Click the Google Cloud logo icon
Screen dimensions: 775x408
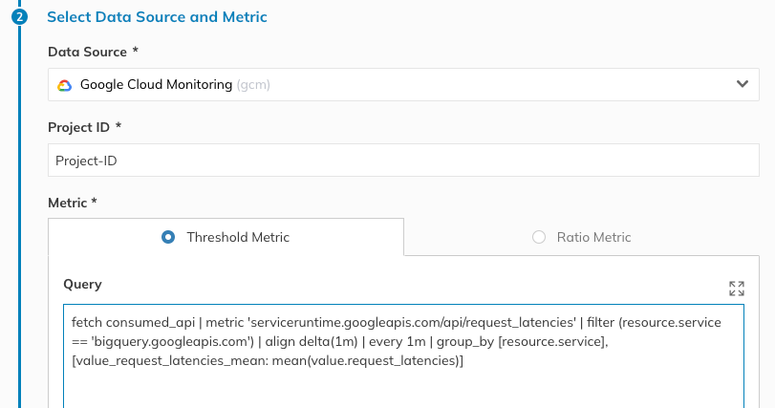pyautogui.click(x=64, y=85)
